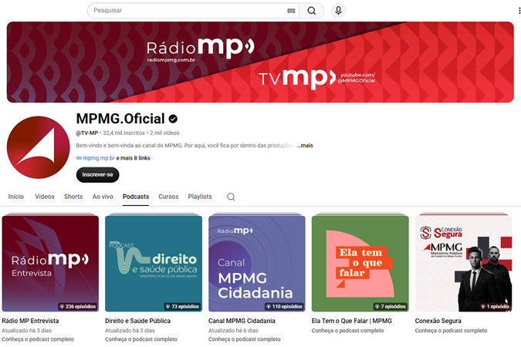Click the channel search icon beside Playlists
521x347 pixels.
(x=231, y=197)
